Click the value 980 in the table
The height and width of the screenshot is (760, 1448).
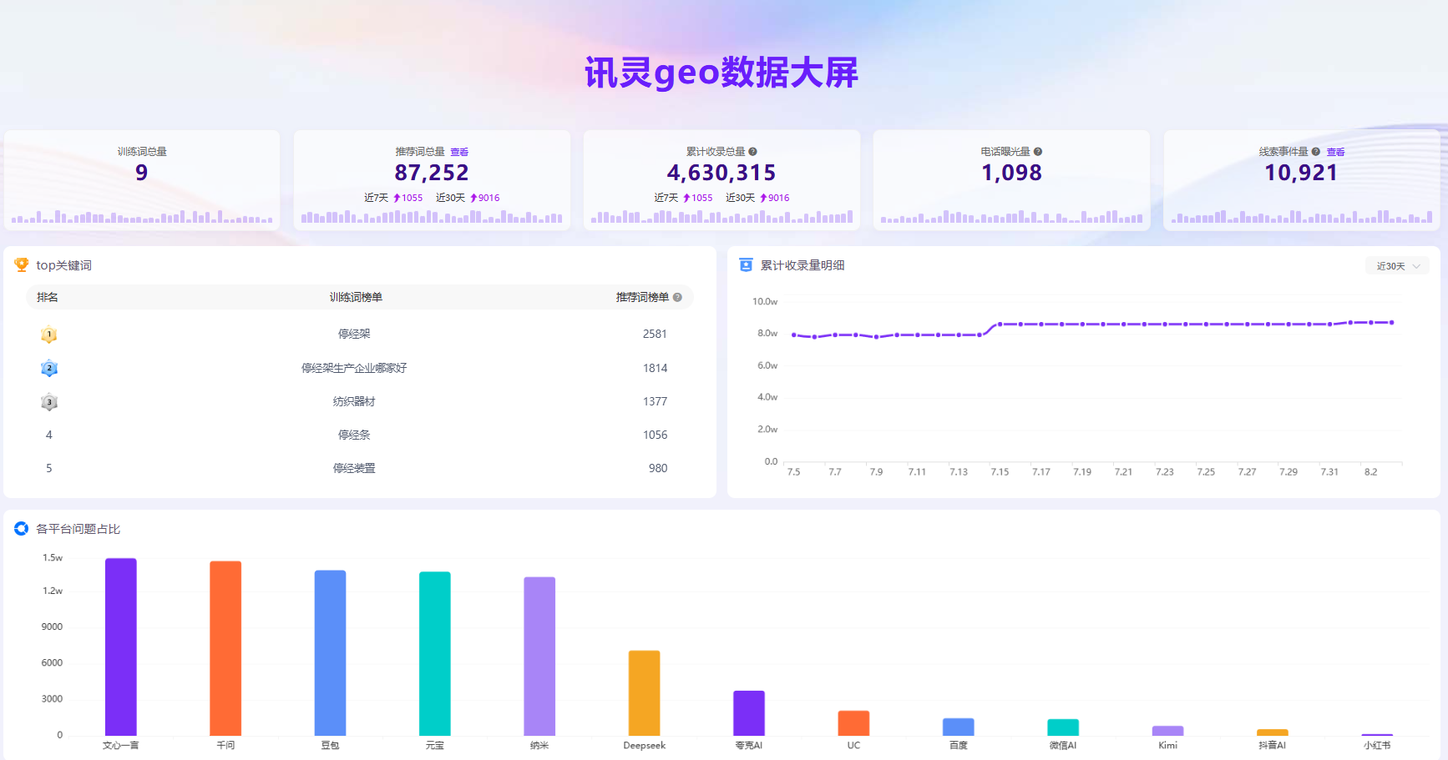coord(658,468)
